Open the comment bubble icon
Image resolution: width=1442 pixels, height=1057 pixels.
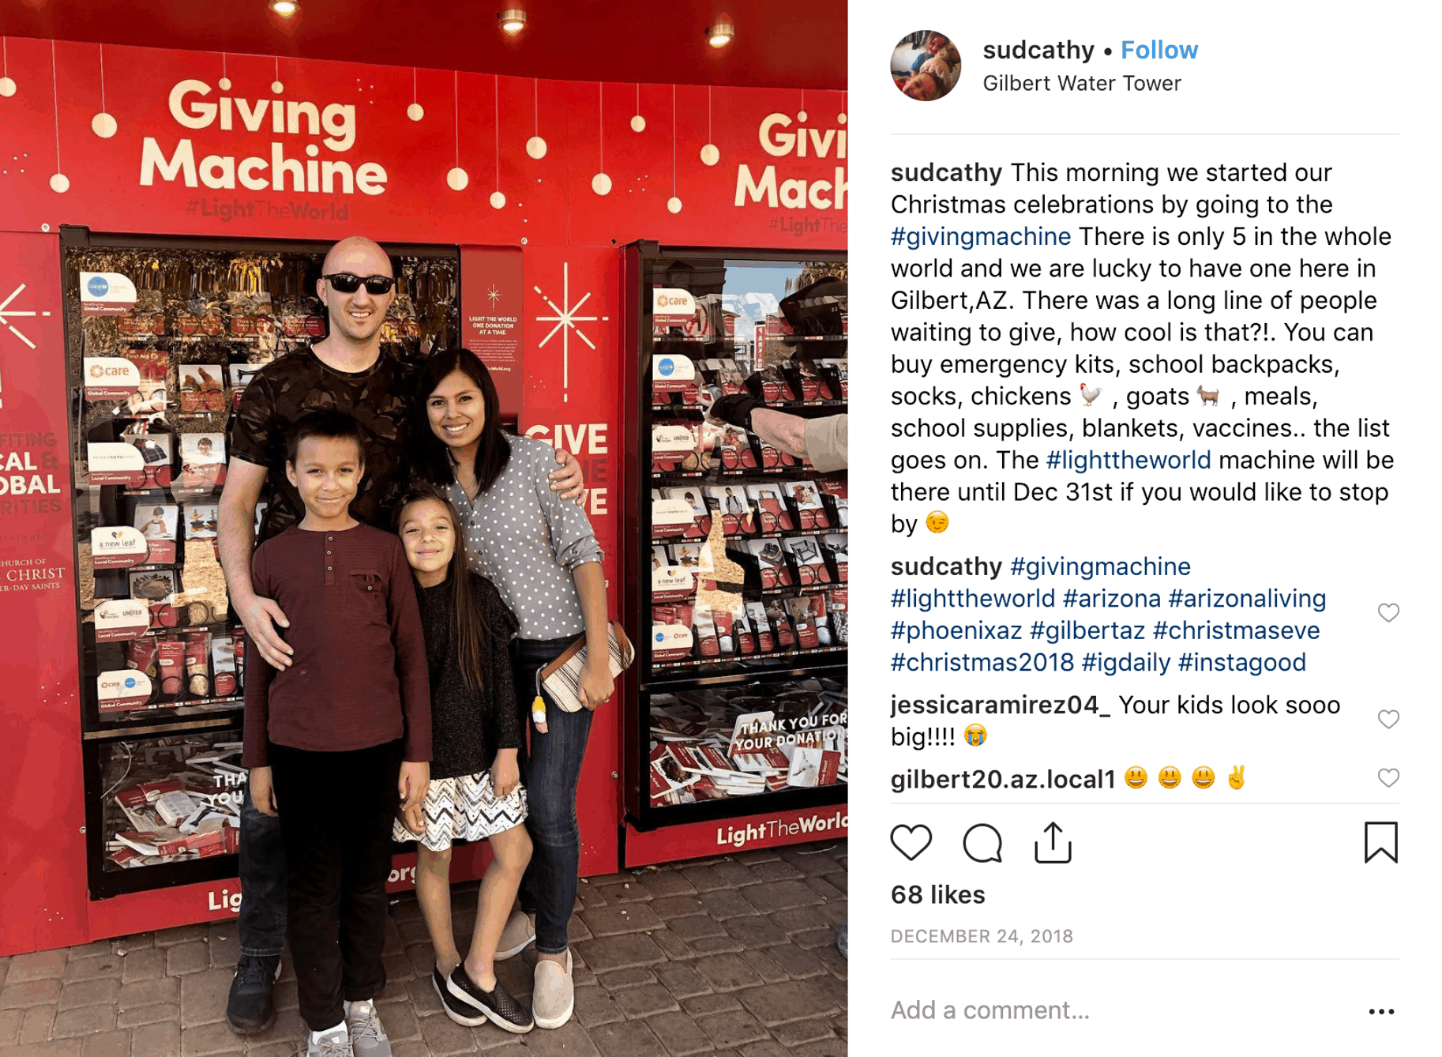[x=982, y=842]
